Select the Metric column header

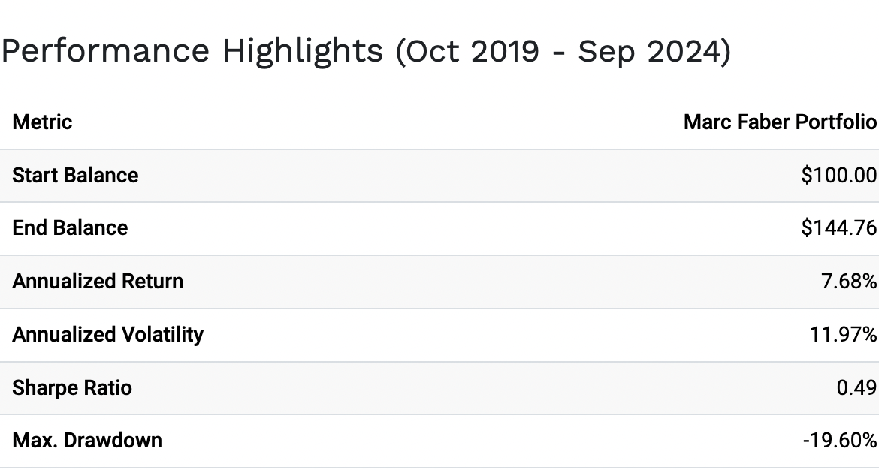42,122
